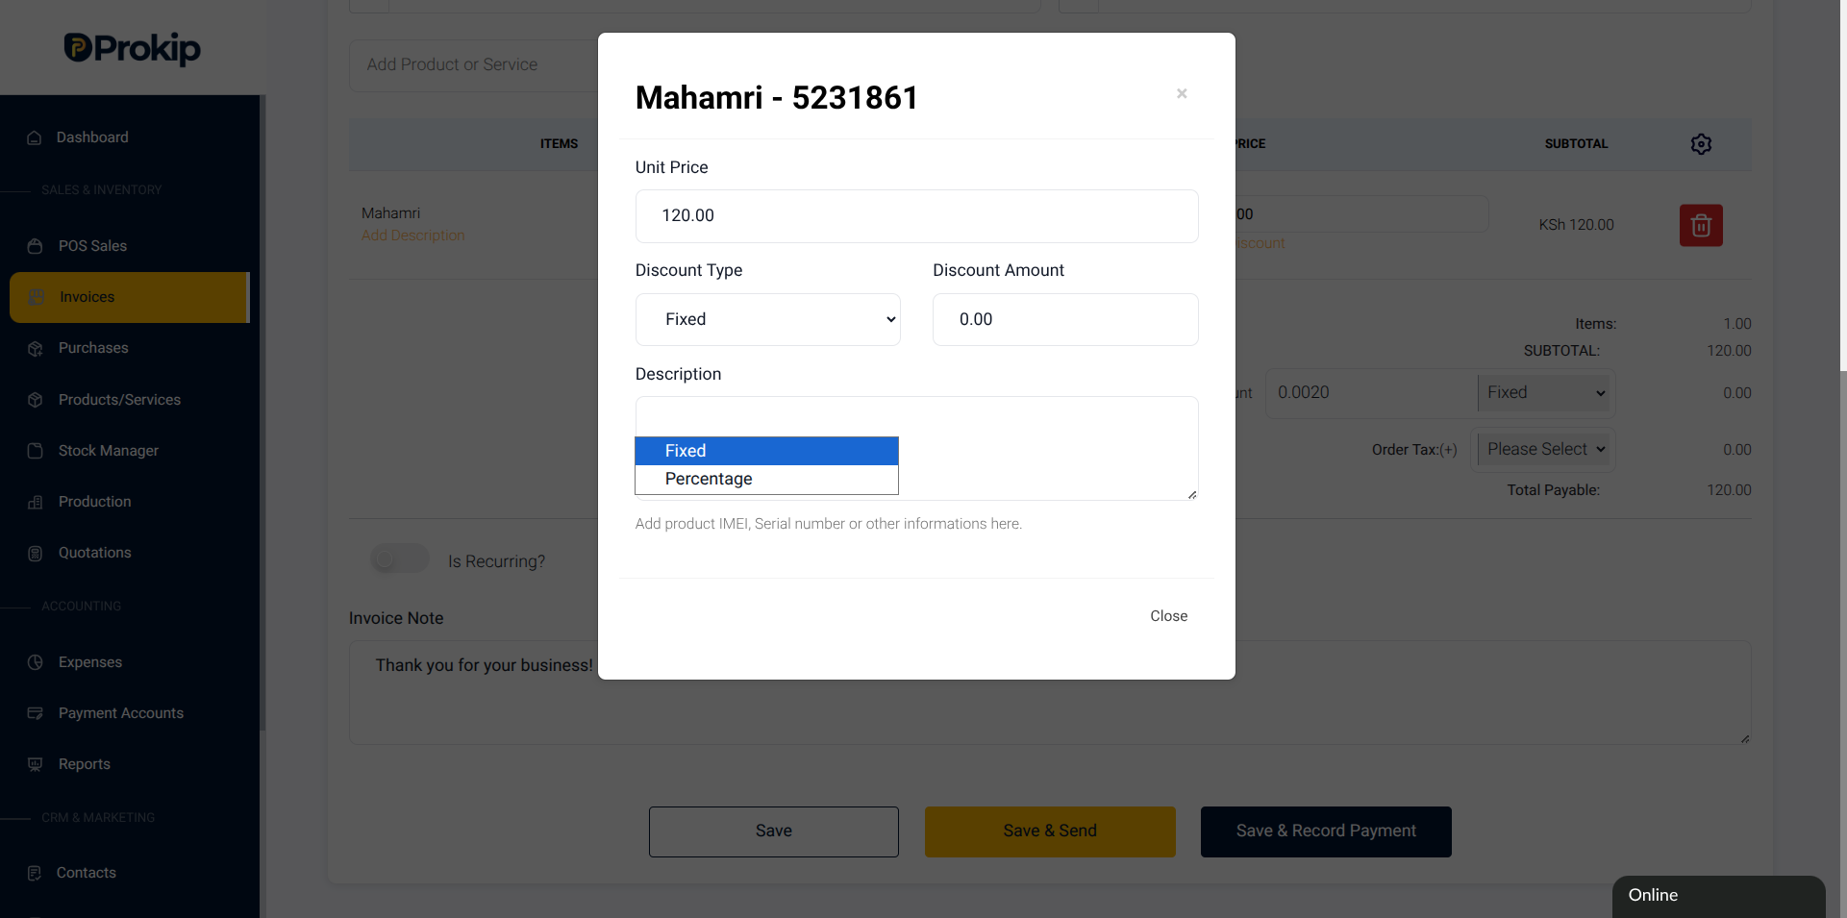This screenshot has height=918, width=1847.
Task: Click the Expenses pie chart icon
Action: click(x=36, y=662)
